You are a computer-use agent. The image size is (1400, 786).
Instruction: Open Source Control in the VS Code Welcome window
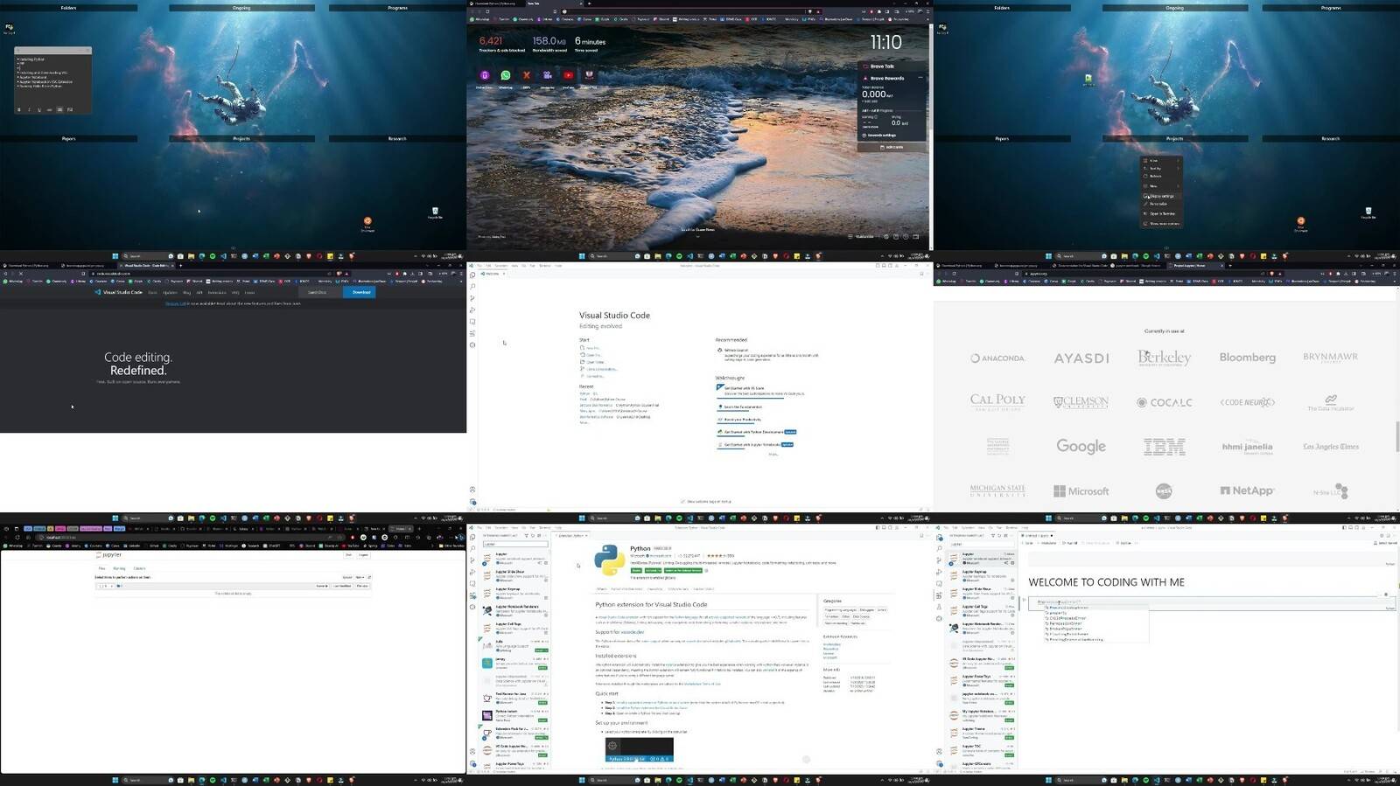(472, 298)
